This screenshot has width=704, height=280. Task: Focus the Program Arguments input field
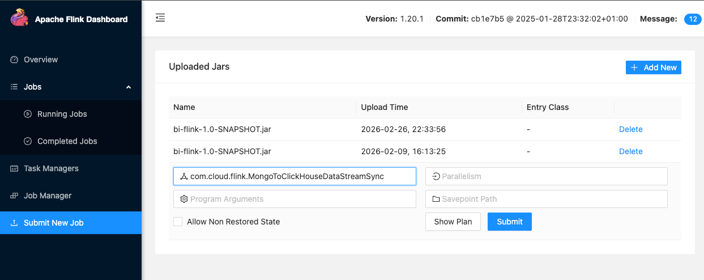295,199
